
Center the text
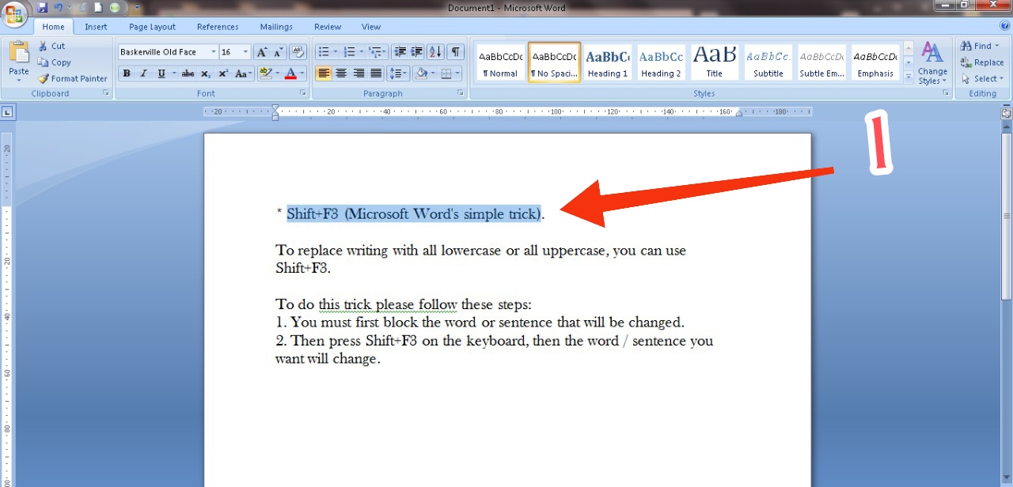coord(341,74)
